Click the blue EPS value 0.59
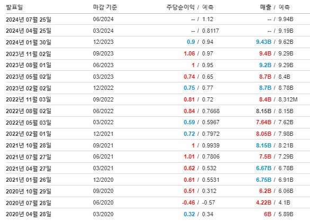This screenshot has height=222, width=310. pyautogui.click(x=189, y=122)
